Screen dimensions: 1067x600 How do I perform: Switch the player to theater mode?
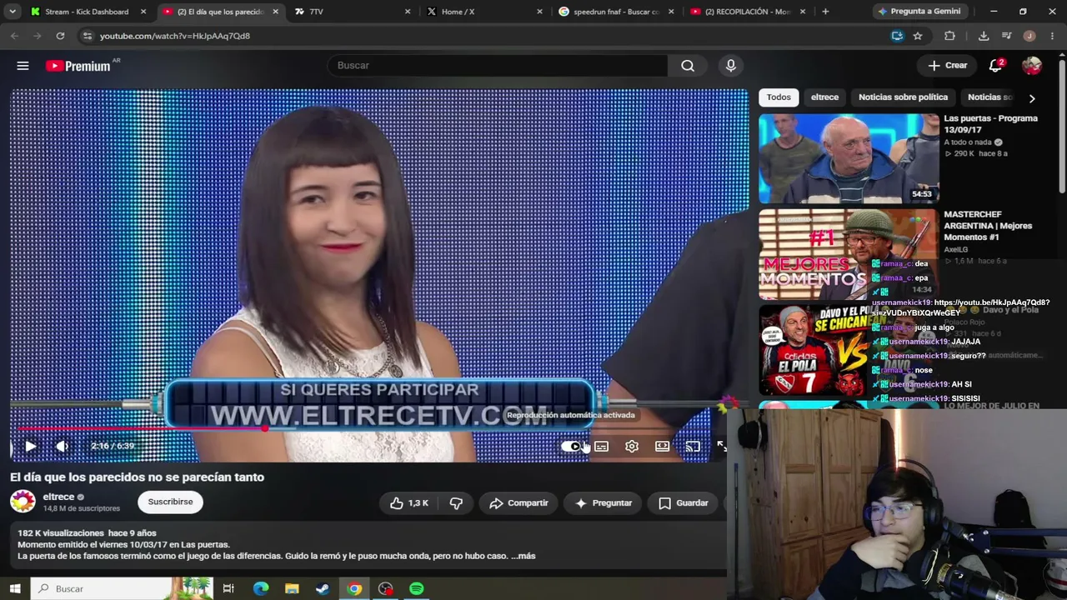click(x=662, y=447)
